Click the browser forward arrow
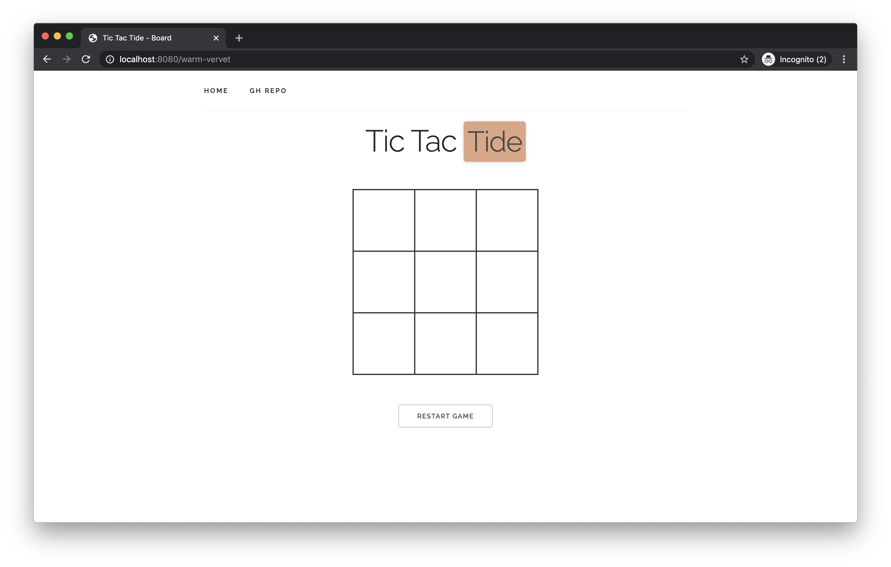Viewport: 891px width, 567px height. (66, 59)
